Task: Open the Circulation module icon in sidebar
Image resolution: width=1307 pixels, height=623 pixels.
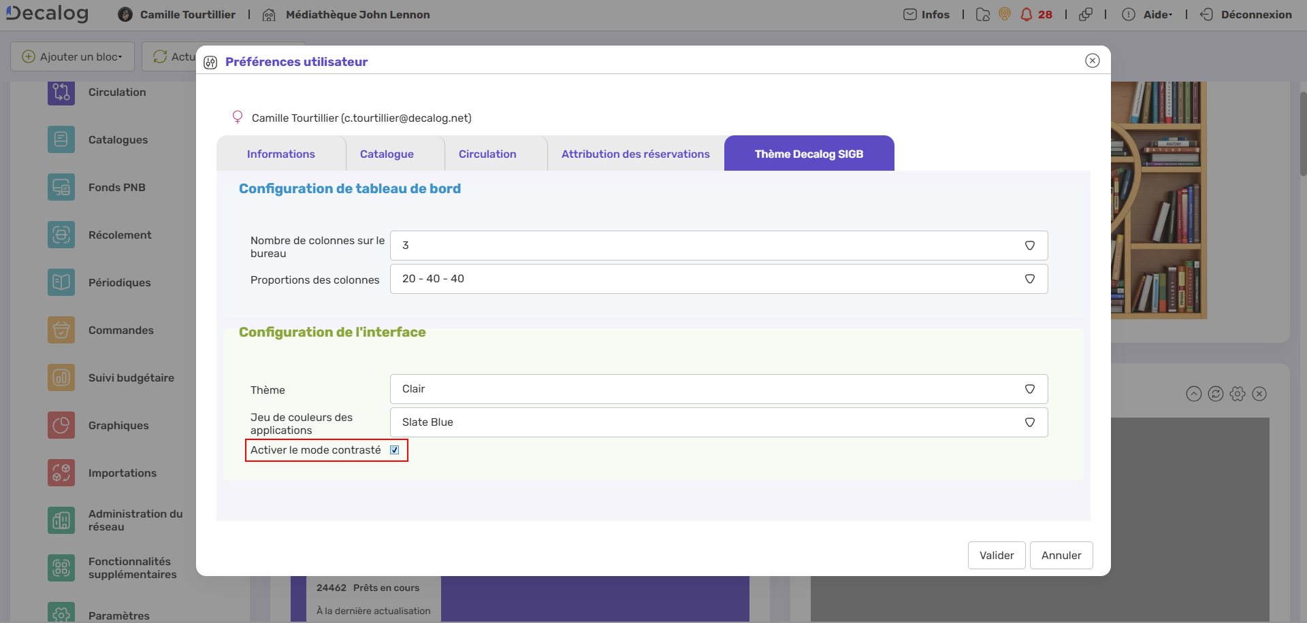Action: coord(61,92)
